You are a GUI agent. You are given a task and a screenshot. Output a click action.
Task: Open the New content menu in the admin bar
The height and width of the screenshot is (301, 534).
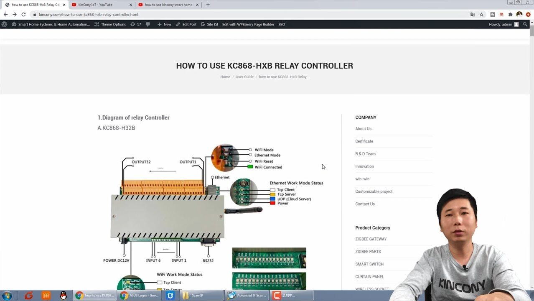pyautogui.click(x=164, y=24)
